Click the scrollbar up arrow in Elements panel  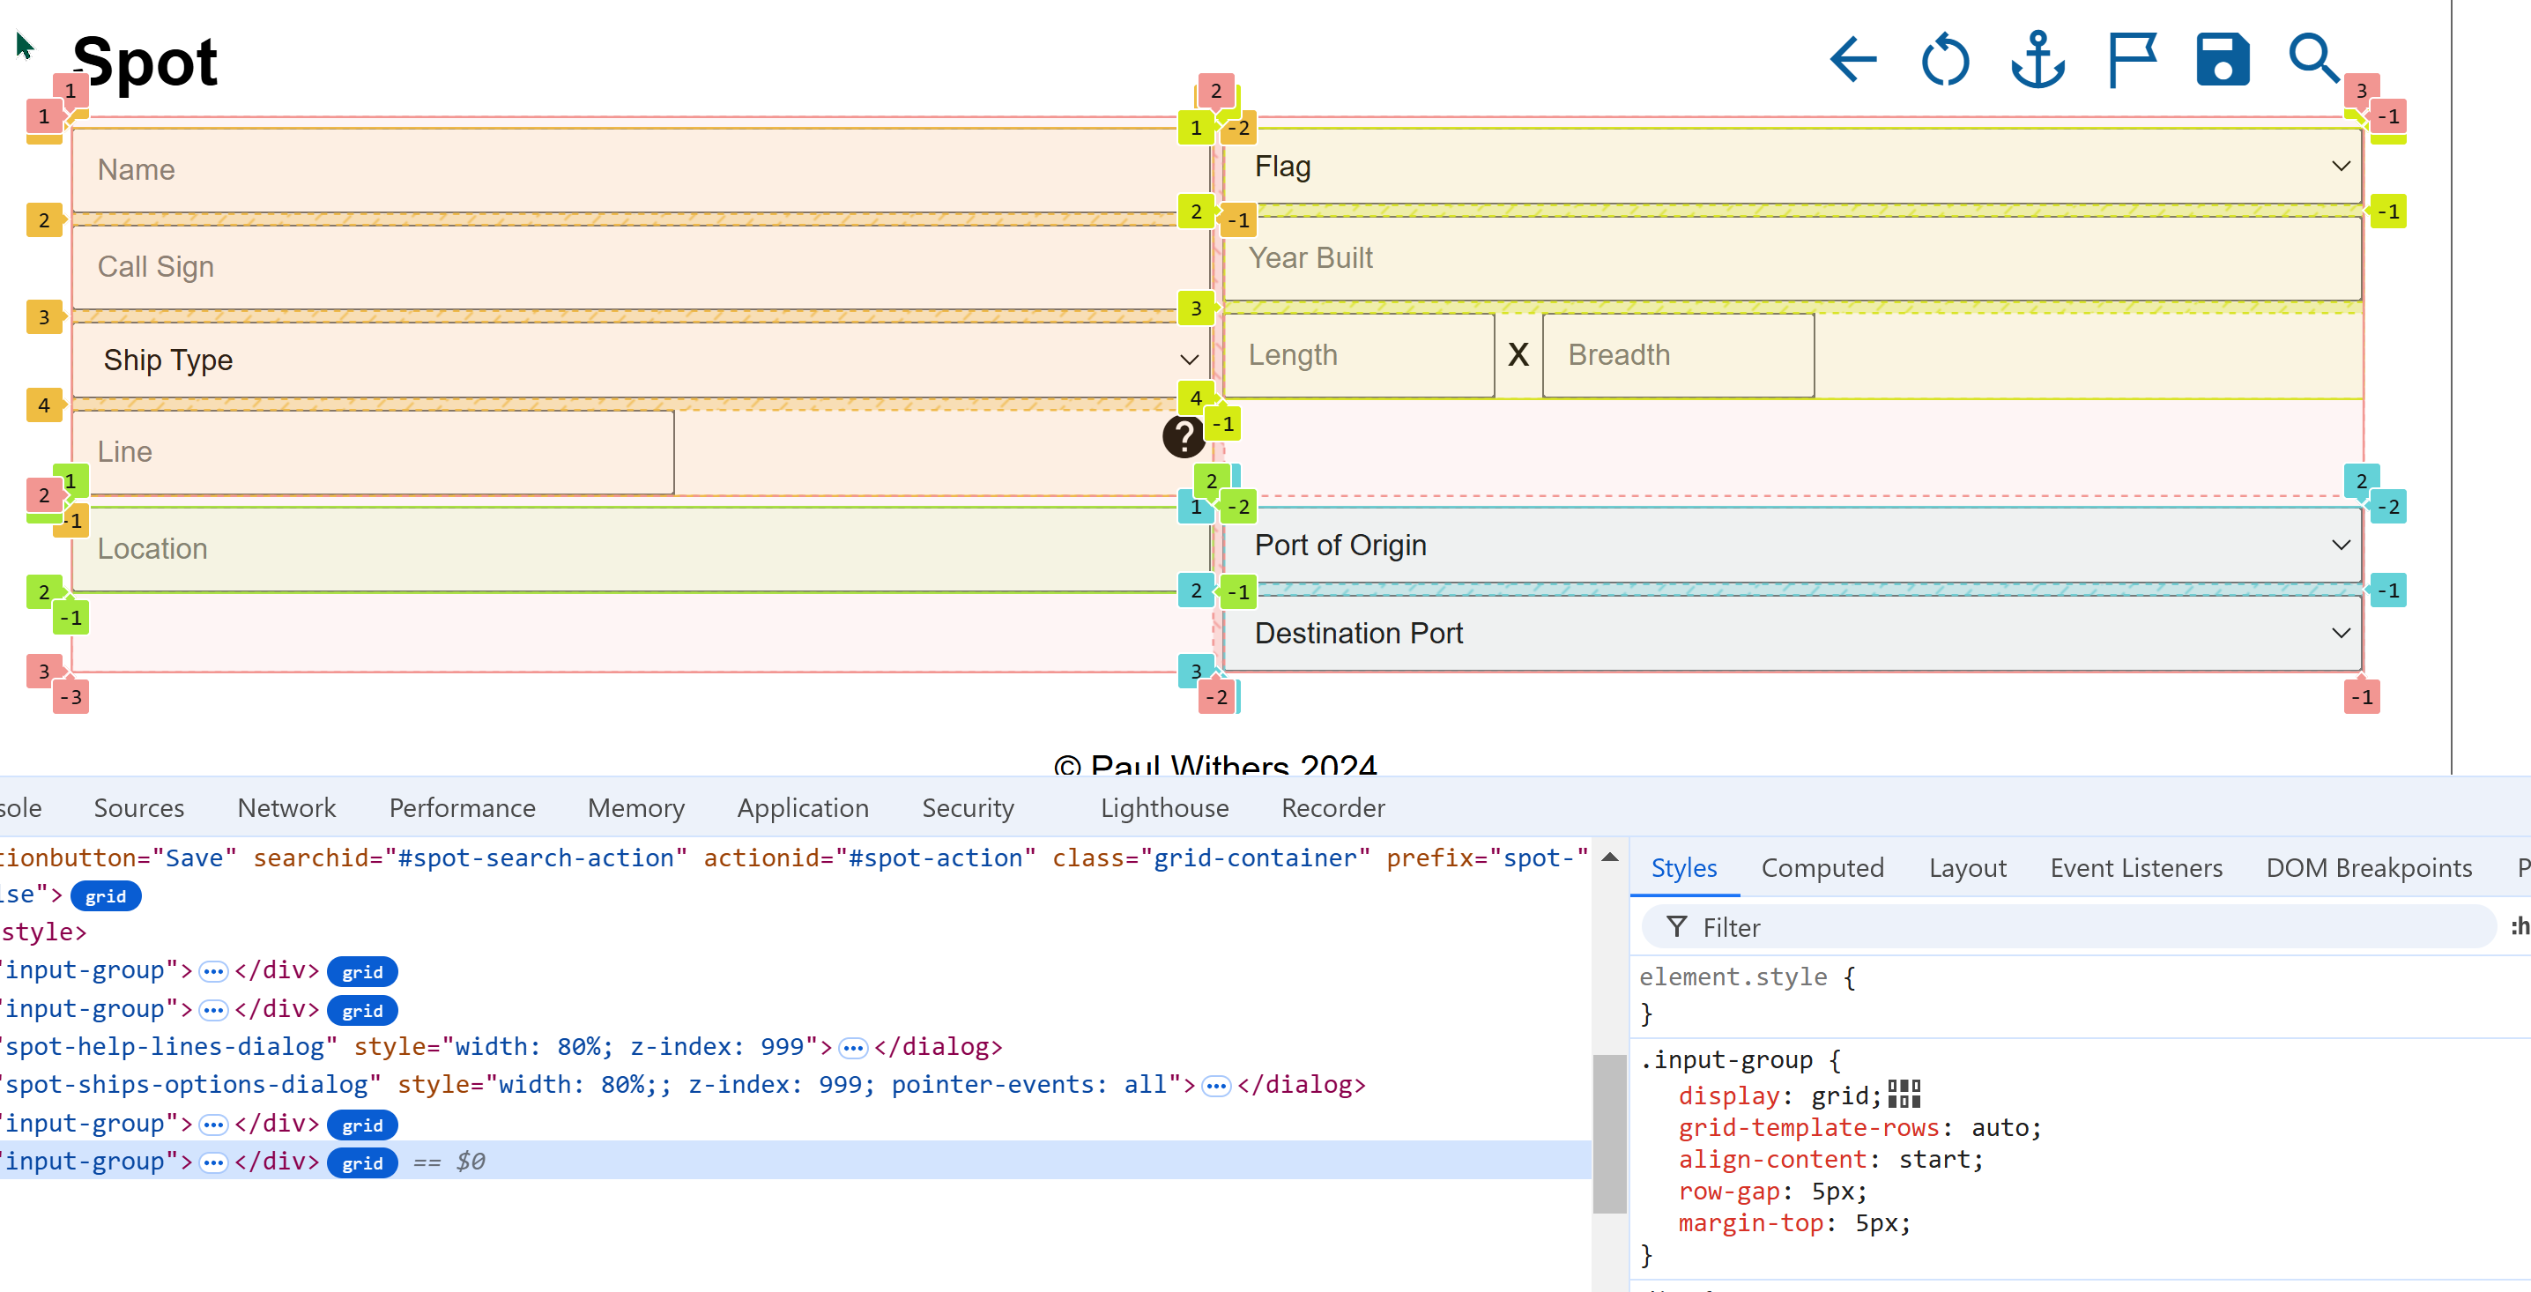[x=1609, y=858]
